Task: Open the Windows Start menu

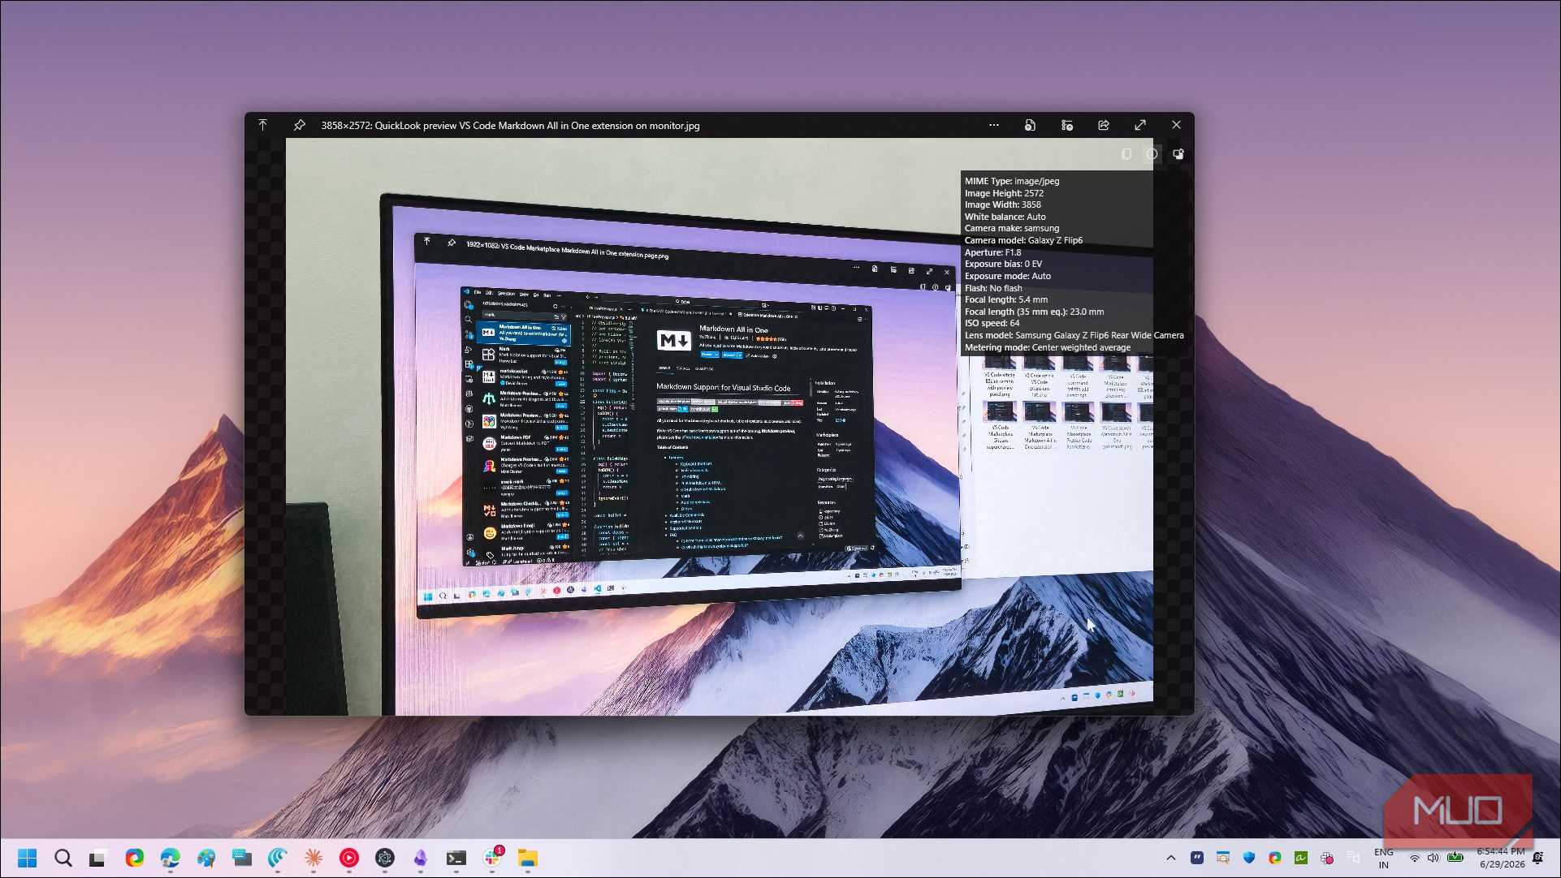Action: (x=27, y=858)
